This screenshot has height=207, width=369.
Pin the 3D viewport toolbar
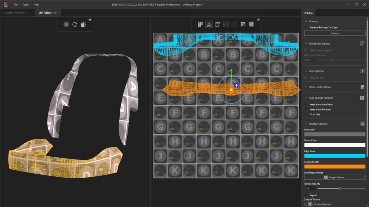[90, 20]
